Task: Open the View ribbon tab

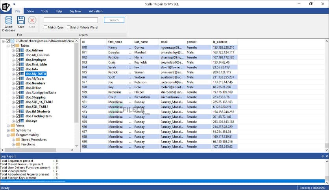Action: pos(31,11)
